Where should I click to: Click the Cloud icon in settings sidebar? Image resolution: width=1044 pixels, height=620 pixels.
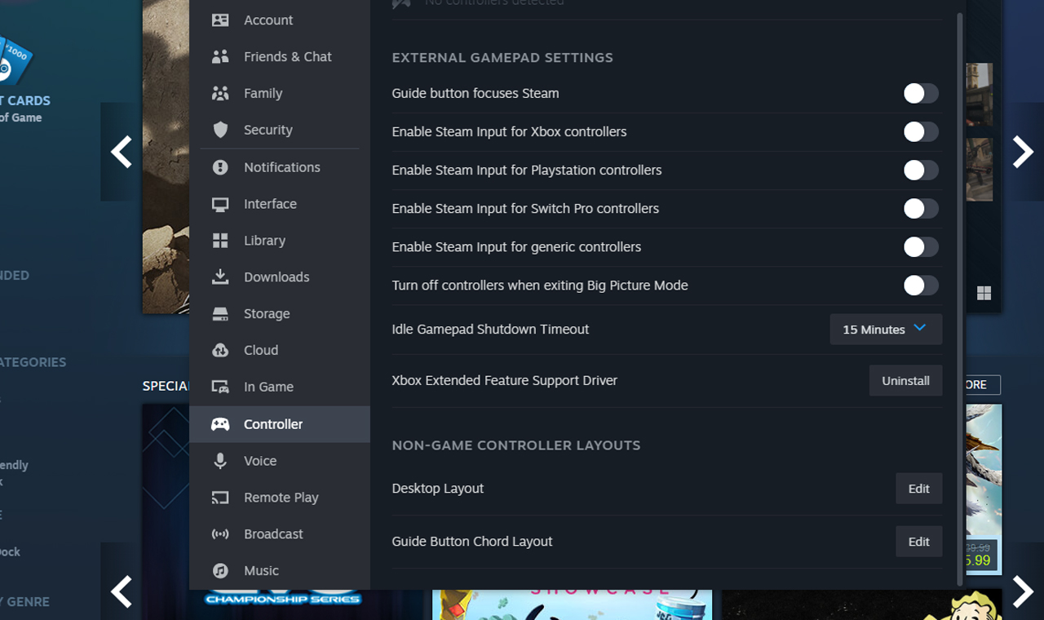click(220, 351)
